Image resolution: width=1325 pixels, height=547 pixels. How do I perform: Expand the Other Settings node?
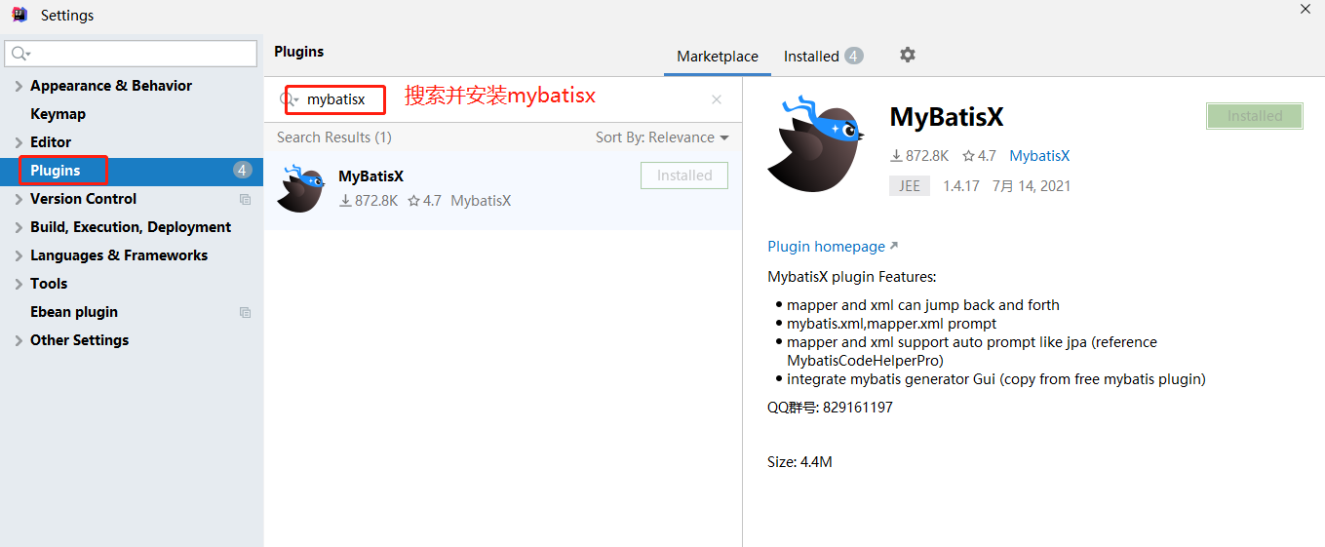tap(19, 340)
